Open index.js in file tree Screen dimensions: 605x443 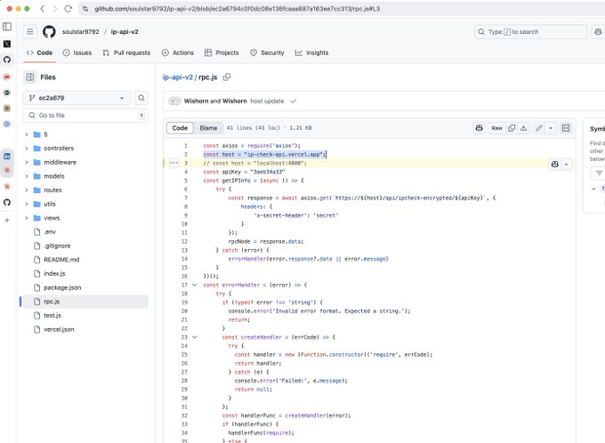pyautogui.click(x=54, y=274)
